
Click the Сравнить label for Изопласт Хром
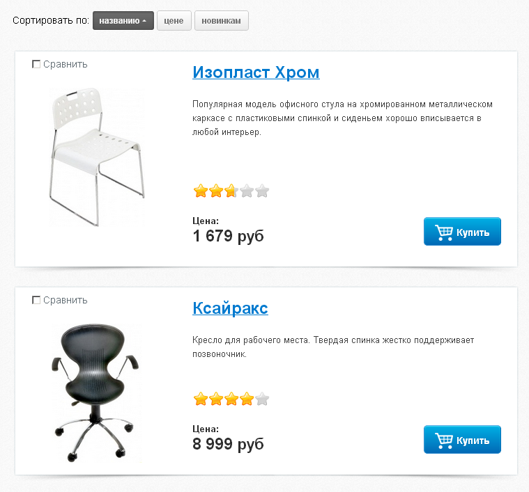coord(65,65)
